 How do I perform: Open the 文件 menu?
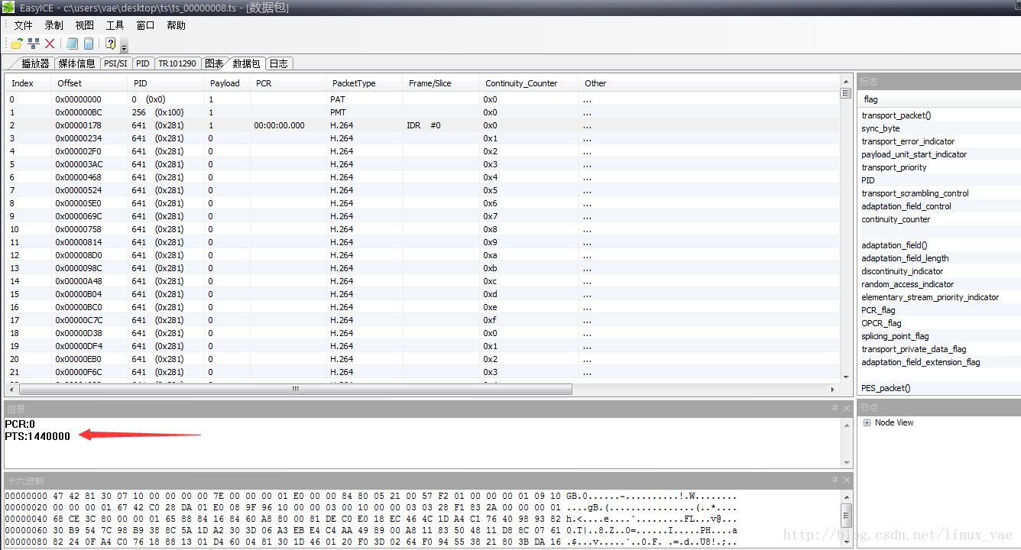coord(24,25)
